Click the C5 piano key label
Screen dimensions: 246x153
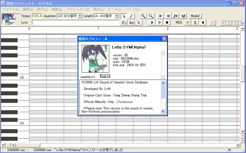(x=22, y=78)
